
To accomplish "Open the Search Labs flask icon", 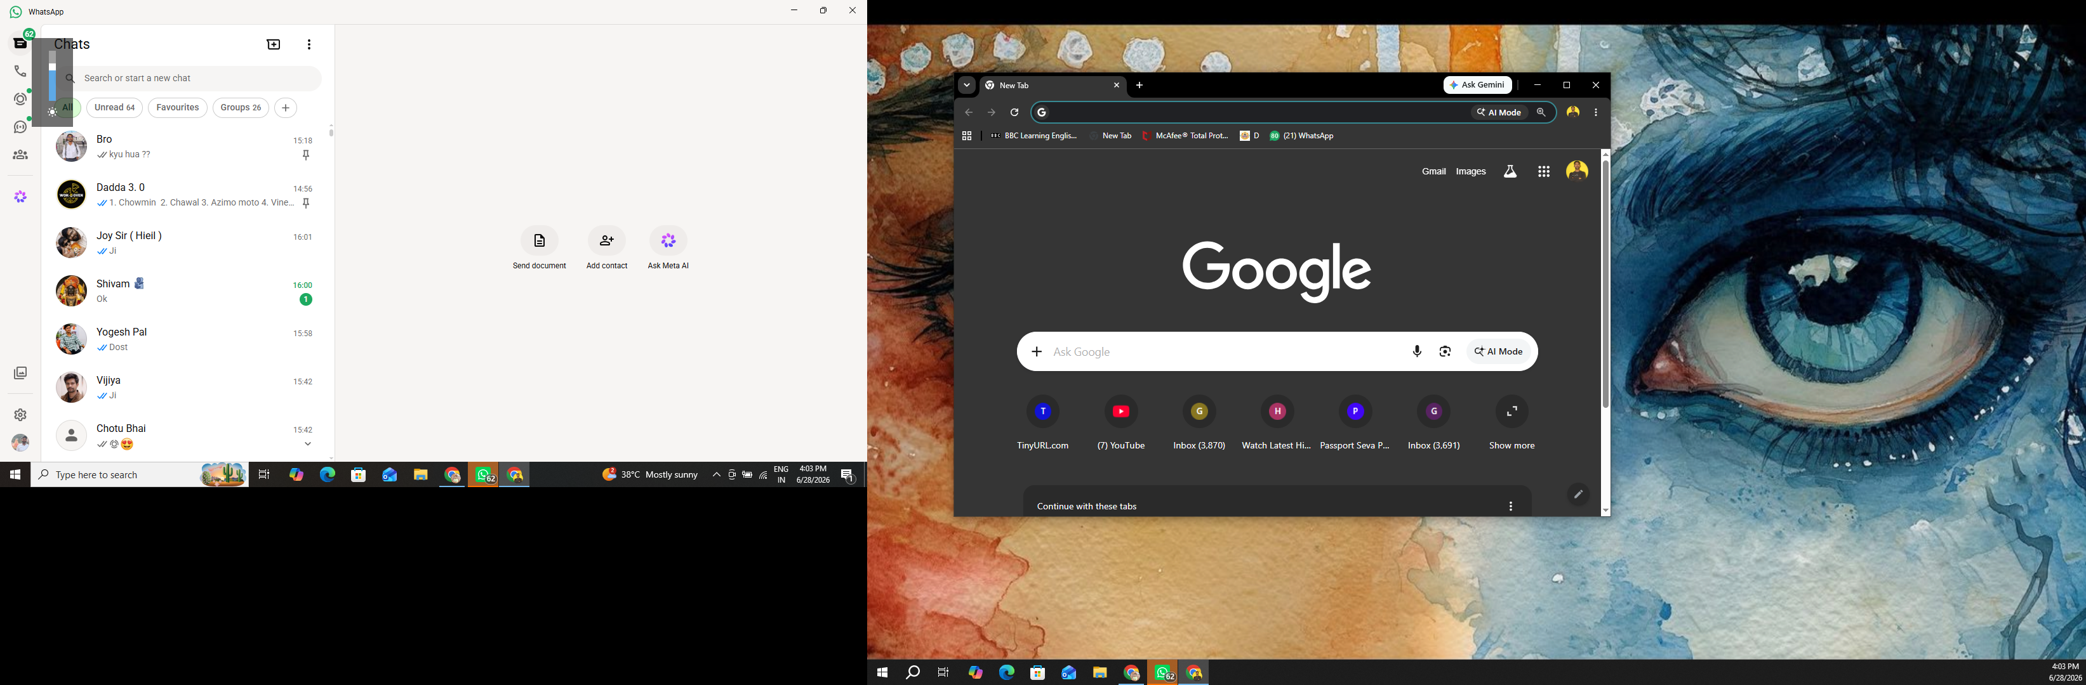I will (x=1510, y=171).
